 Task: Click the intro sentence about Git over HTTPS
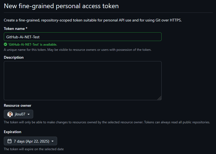point(93,20)
